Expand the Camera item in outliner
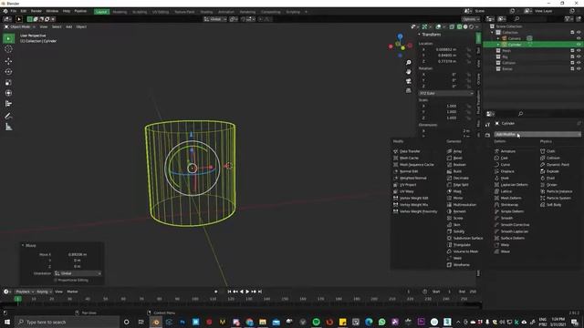 498,38
